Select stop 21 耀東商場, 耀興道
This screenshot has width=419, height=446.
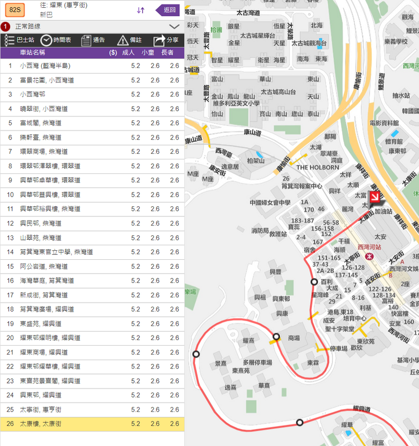pyautogui.click(x=92, y=352)
